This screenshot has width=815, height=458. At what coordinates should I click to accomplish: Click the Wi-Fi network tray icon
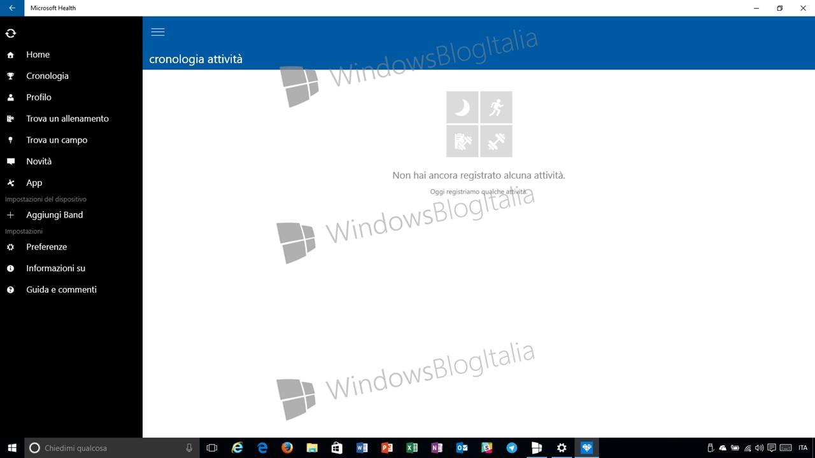pyautogui.click(x=748, y=448)
